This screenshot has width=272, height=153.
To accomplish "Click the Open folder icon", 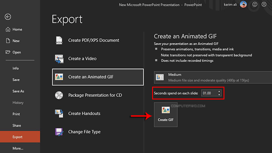I will 8,52.
